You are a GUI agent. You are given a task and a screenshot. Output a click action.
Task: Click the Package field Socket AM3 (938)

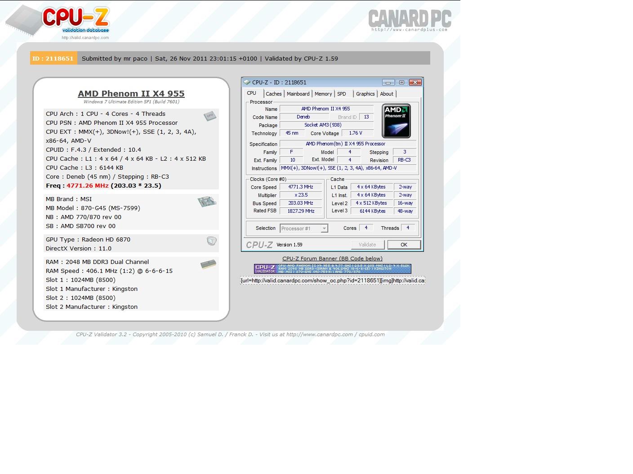(x=326, y=125)
